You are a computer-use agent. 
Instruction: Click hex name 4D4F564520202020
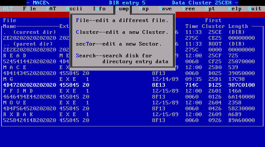(x=29, y=109)
